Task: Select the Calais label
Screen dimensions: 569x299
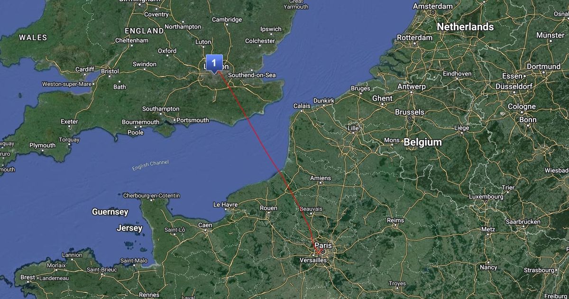Action: (302, 106)
